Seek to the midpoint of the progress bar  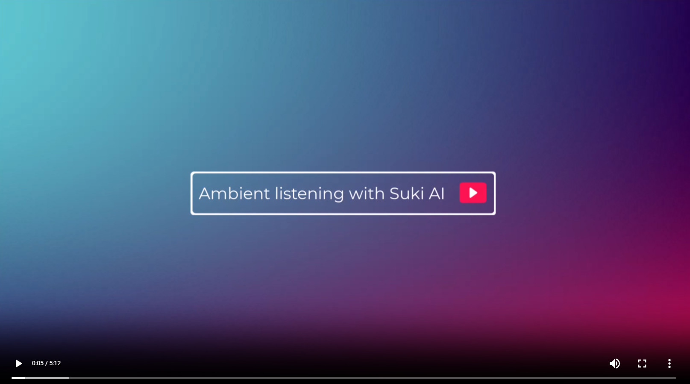tap(344, 378)
